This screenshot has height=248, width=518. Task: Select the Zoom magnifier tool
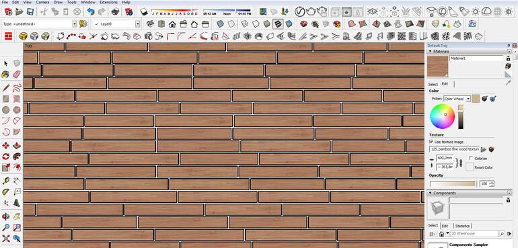coord(6,228)
